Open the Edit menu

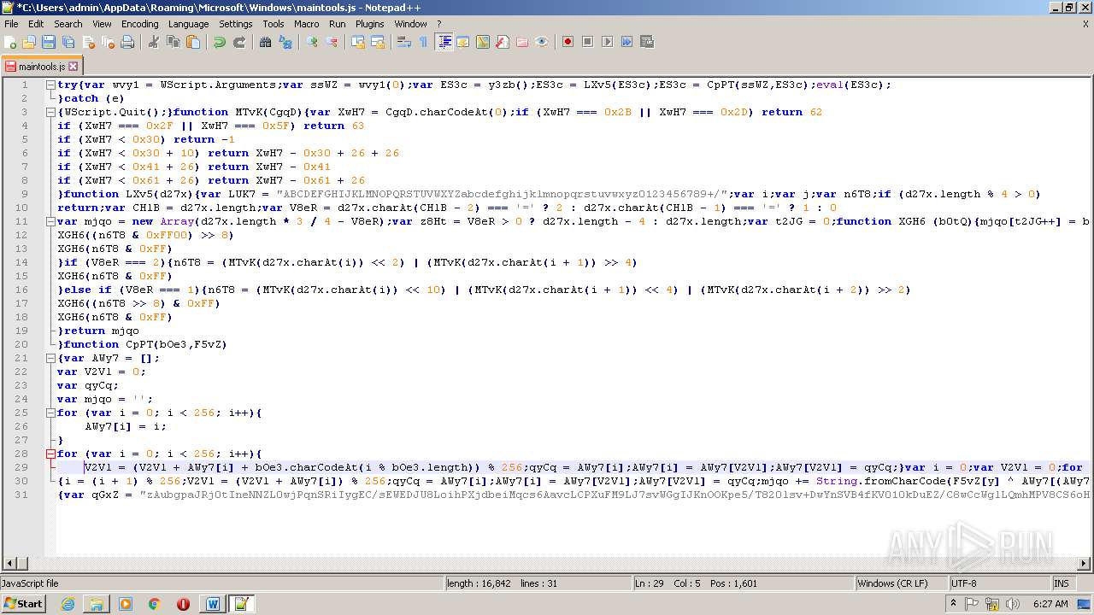36,24
